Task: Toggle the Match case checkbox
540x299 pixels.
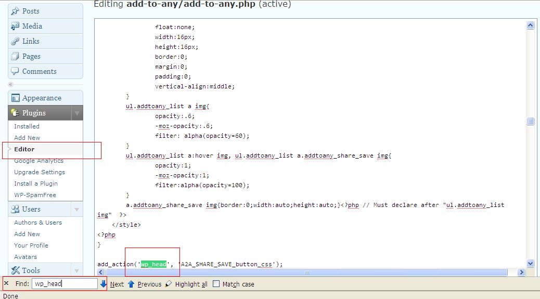Action: 216,284
